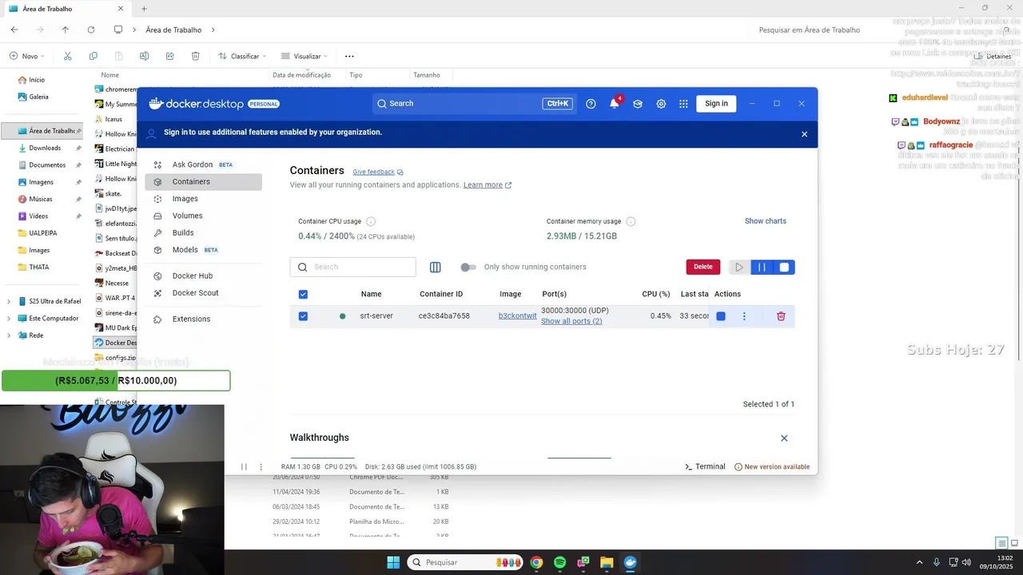Click Show charts
Image resolution: width=1023 pixels, height=575 pixels.
click(766, 221)
